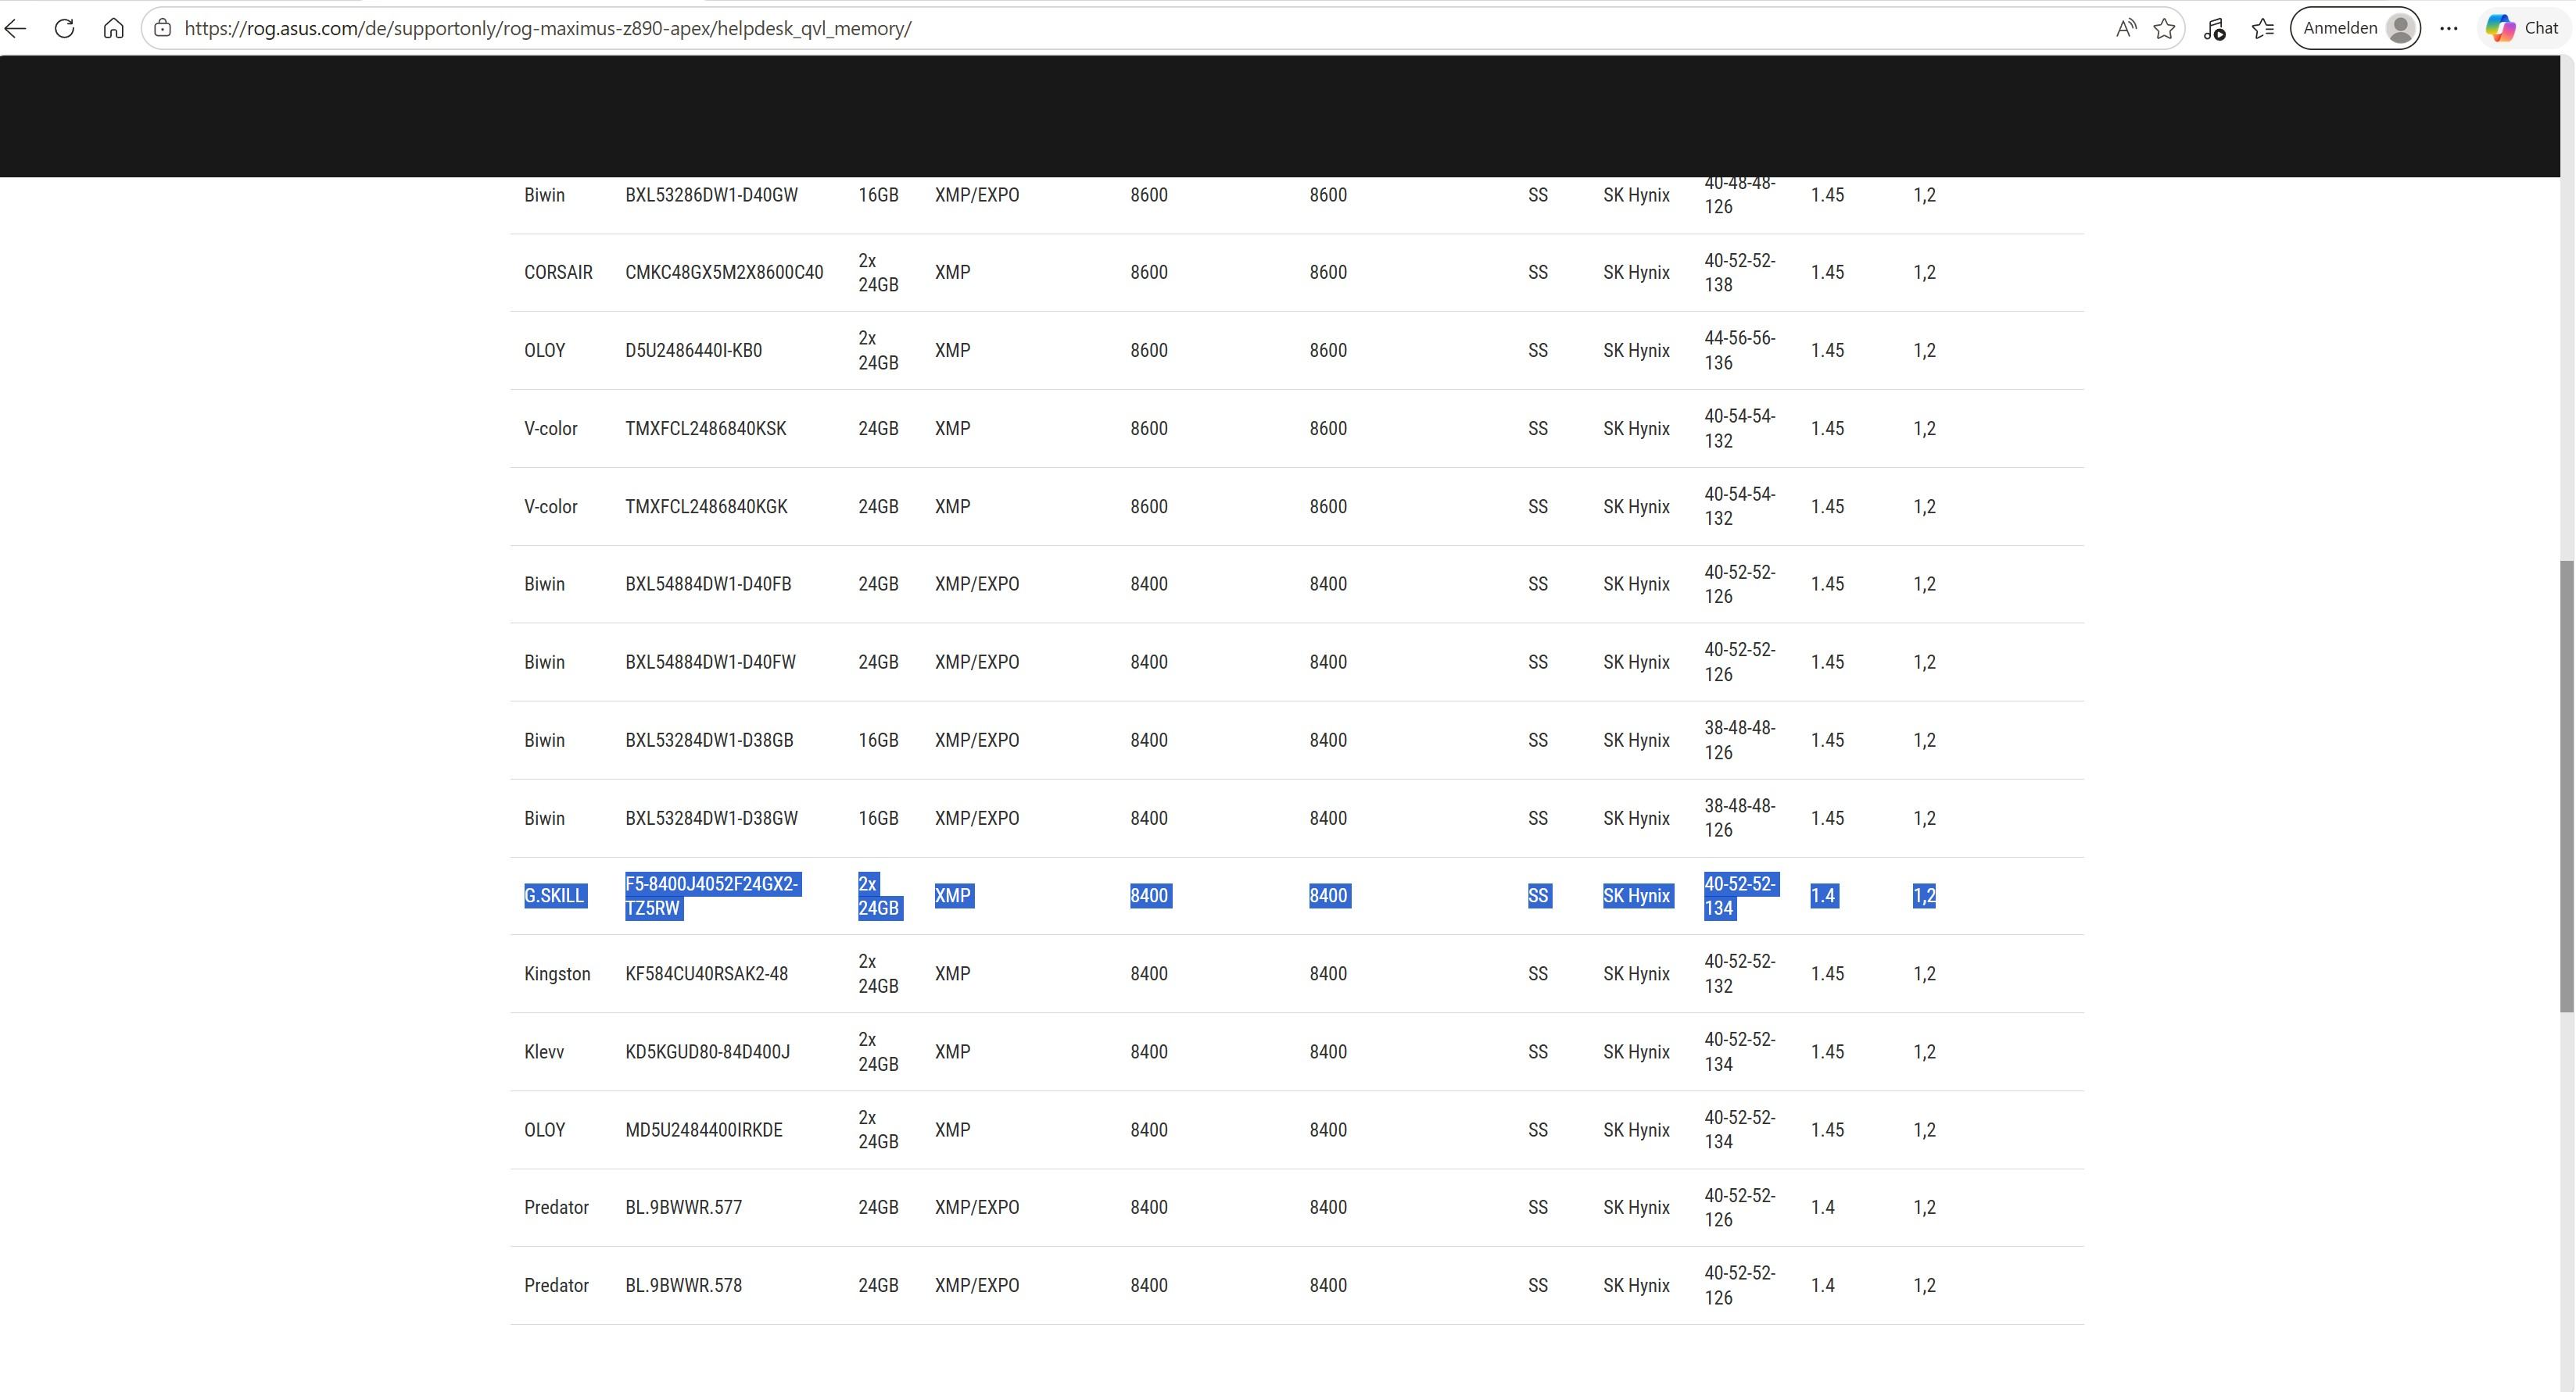Open the favorites list icon
This screenshot has height=1392, width=2576.
click(x=2263, y=28)
